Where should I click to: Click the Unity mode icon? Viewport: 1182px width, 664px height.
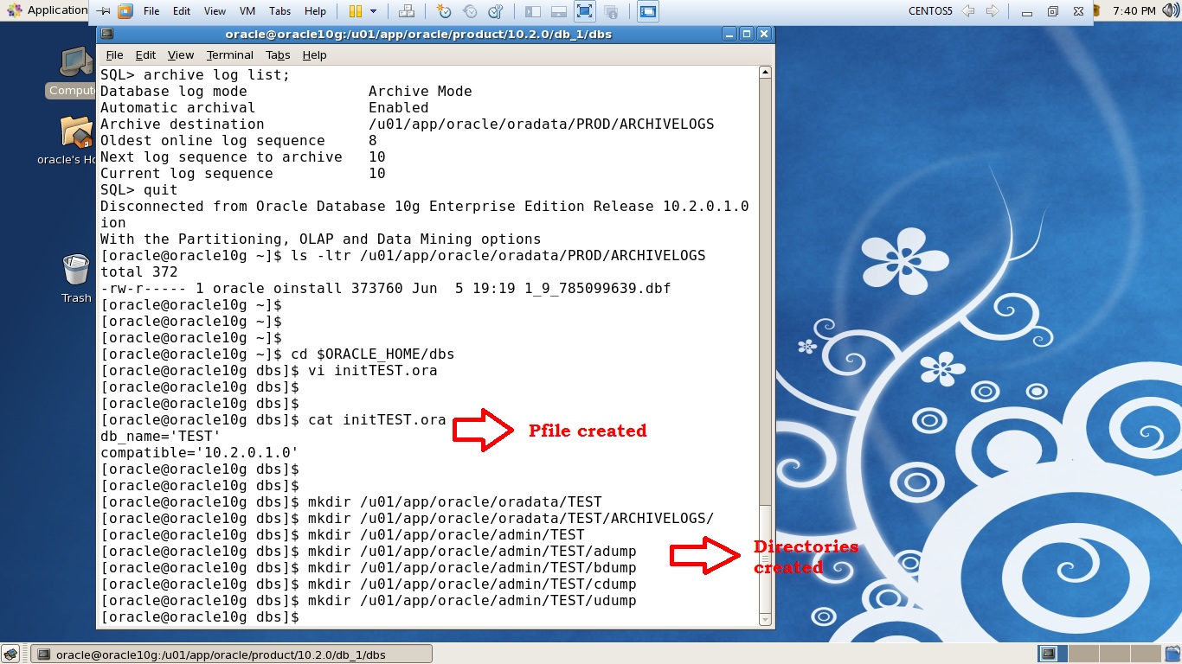coord(611,11)
